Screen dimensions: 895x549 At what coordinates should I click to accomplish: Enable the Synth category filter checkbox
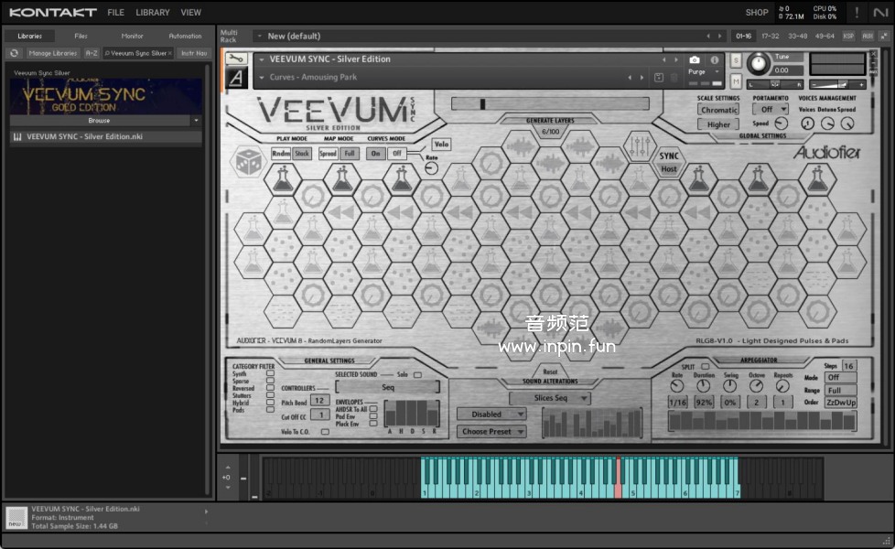[270, 374]
